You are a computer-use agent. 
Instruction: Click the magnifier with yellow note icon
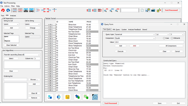pos(148,10)
